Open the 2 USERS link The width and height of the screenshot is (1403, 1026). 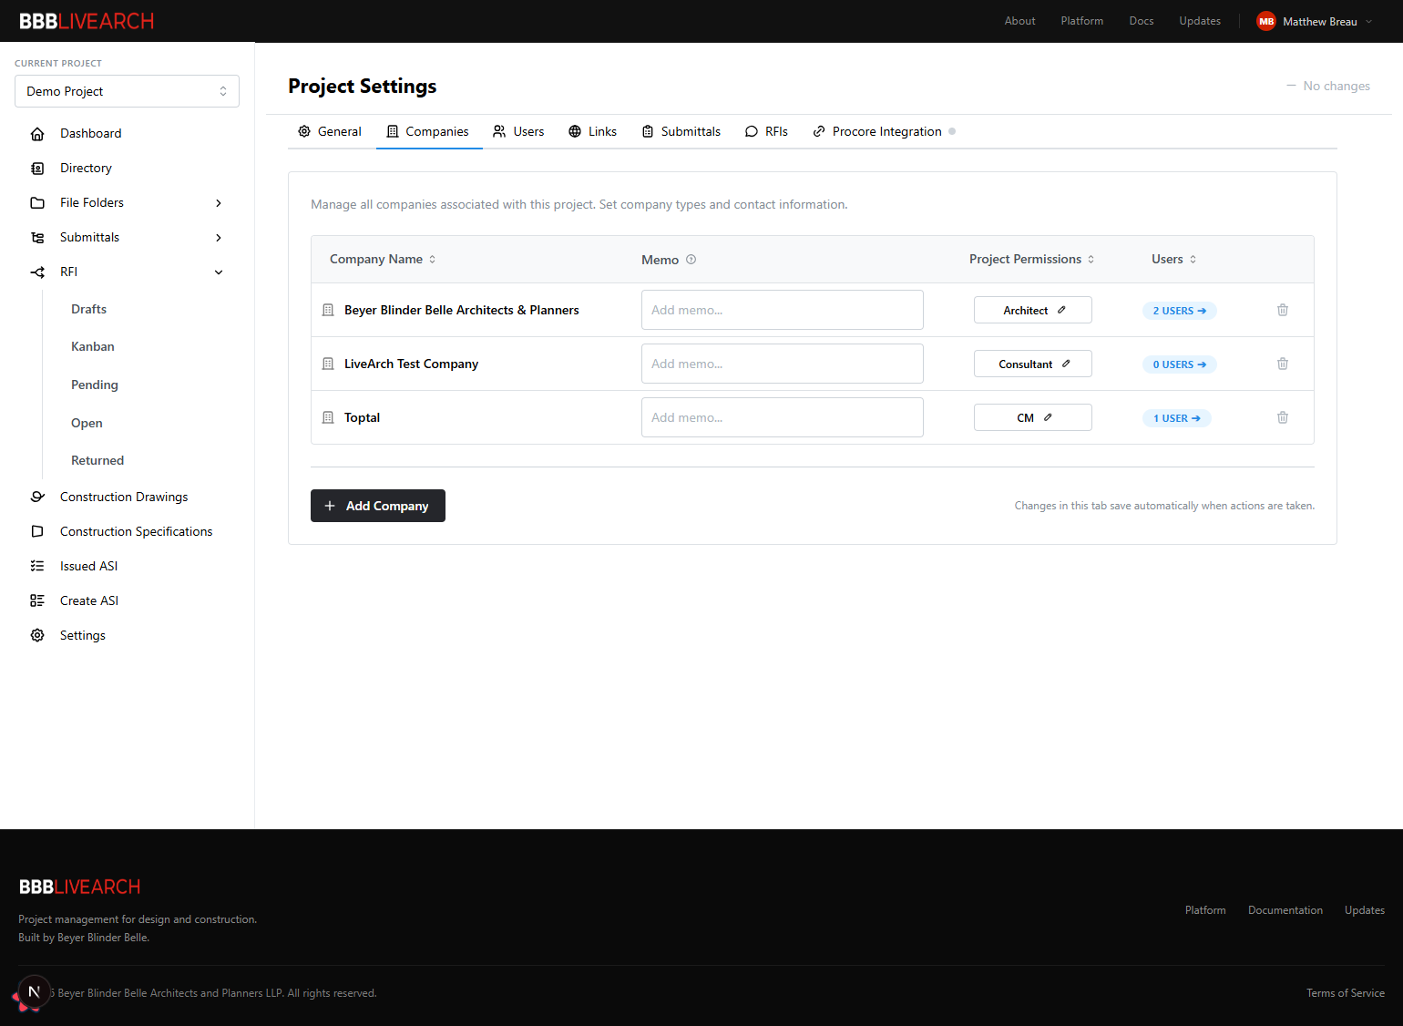pos(1180,311)
